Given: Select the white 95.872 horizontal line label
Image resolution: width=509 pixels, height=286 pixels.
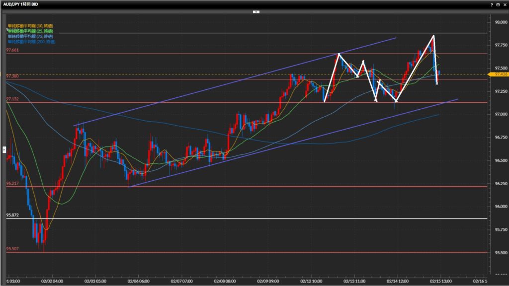Looking at the screenshot, I should pyautogui.click(x=12, y=215).
